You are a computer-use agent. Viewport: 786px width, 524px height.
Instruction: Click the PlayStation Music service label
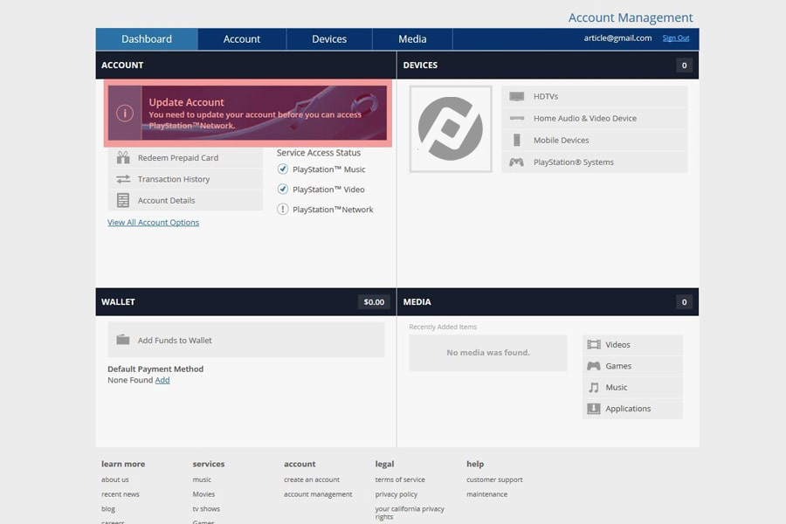pyautogui.click(x=329, y=169)
